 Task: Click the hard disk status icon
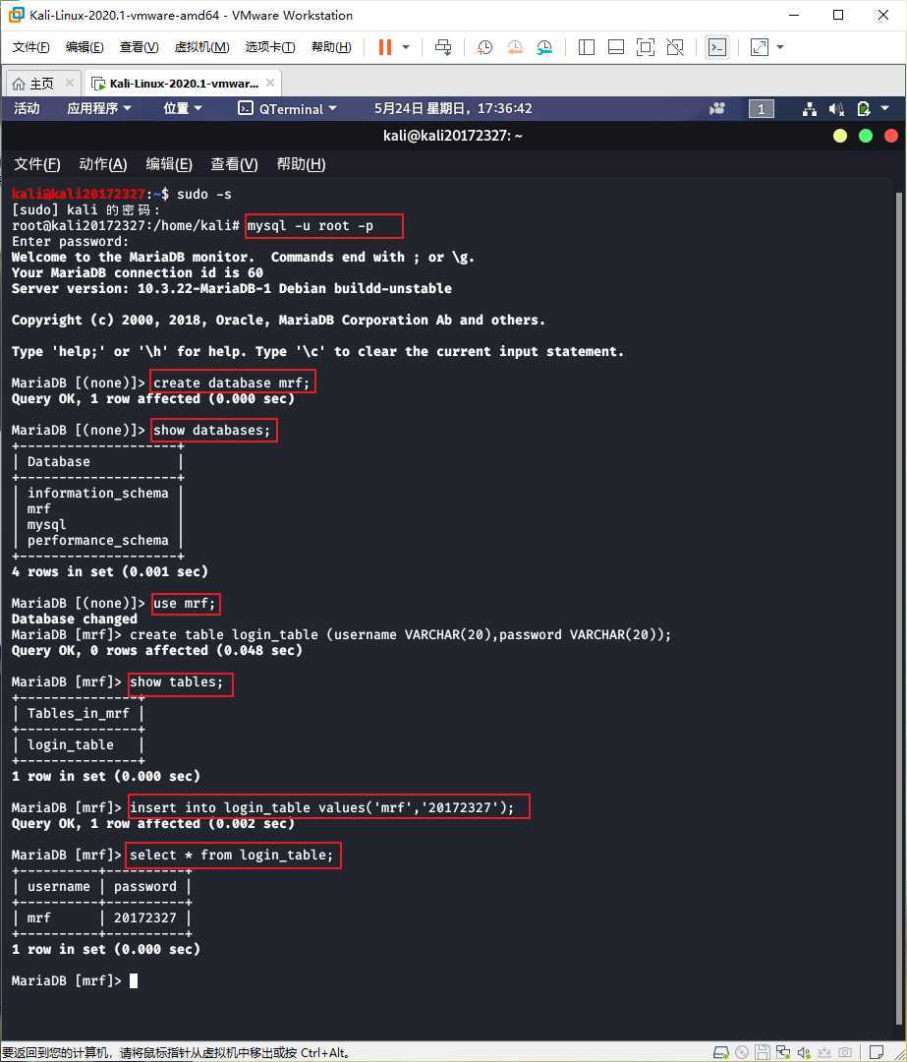point(721,1052)
